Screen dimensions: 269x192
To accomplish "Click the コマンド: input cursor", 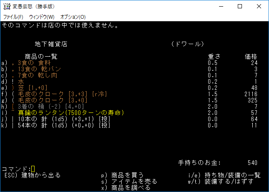I will pyautogui.click(x=33, y=169).
